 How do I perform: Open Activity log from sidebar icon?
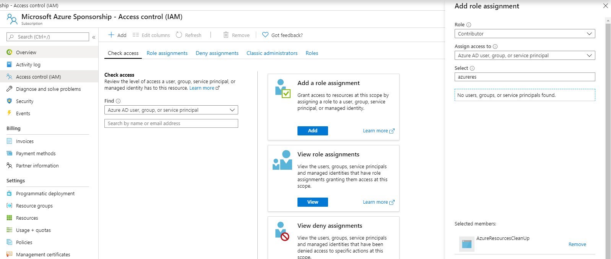click(9, 64)
